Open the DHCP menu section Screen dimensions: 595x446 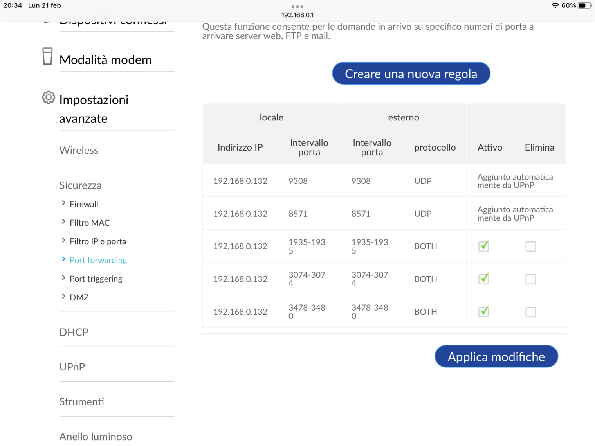coord(74,333)
